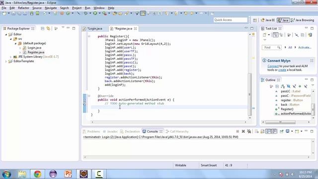Switch to the Java EE perspective

(268, 20)
